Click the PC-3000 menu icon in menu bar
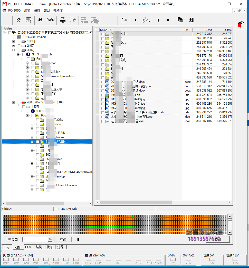 (x=4, y=11)
